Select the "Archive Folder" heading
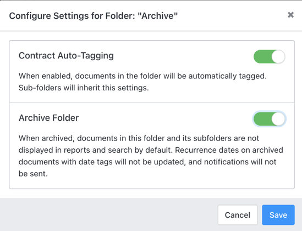Image resolution: width=302 pixels, height=231 pixels. point(49,118)
